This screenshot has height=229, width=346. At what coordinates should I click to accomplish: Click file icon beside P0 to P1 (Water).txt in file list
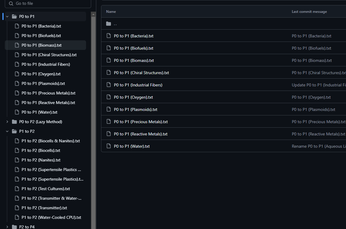[109, 146]
